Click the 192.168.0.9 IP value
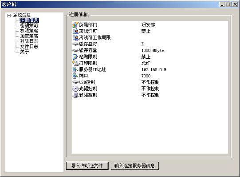Viewport: 240px width, 177px height. 154,70
